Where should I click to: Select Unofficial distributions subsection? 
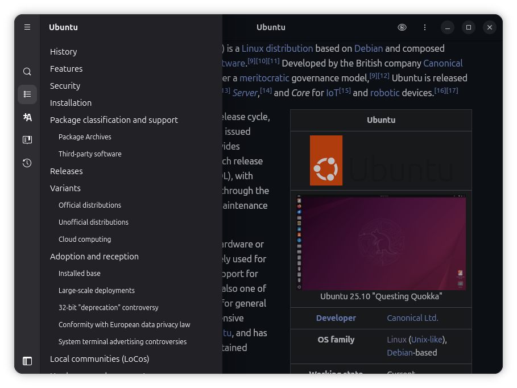[x=93, y=222]
